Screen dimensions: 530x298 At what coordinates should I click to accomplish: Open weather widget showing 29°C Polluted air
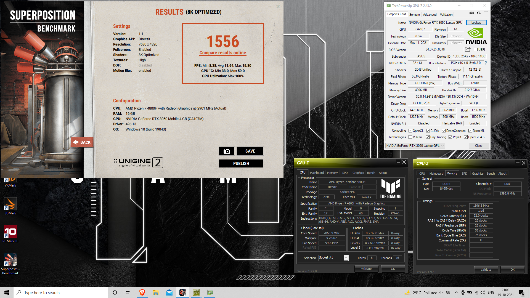pyautogui.click(x=427, y=292)
